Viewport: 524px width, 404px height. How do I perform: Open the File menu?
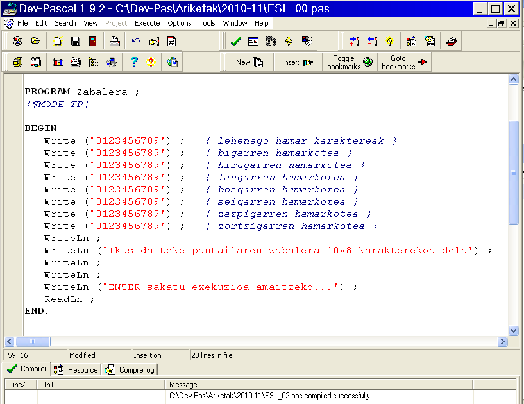click(x=22, y=23)
